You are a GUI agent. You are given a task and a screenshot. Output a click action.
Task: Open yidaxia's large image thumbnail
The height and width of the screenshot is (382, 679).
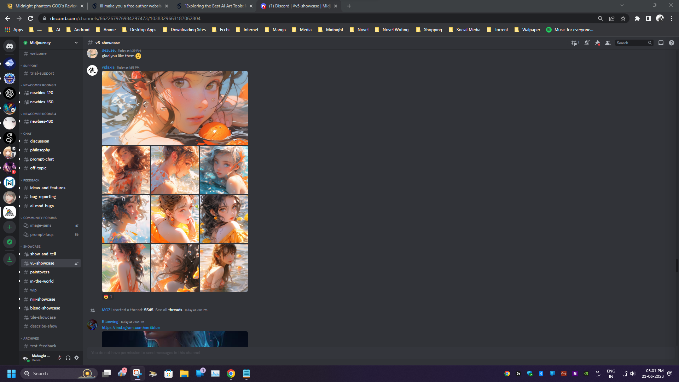point(174,108)
